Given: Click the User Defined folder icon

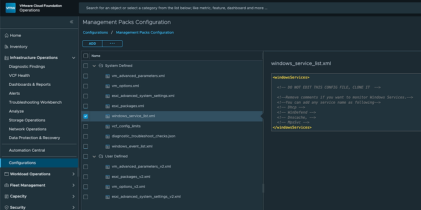Looking at the screenshot, I should point(101,156).
